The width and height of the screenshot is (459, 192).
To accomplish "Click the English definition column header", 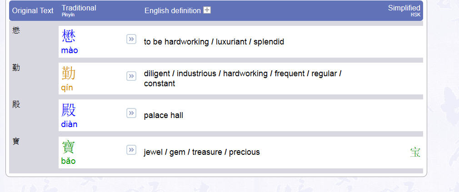I will [172, 11].
